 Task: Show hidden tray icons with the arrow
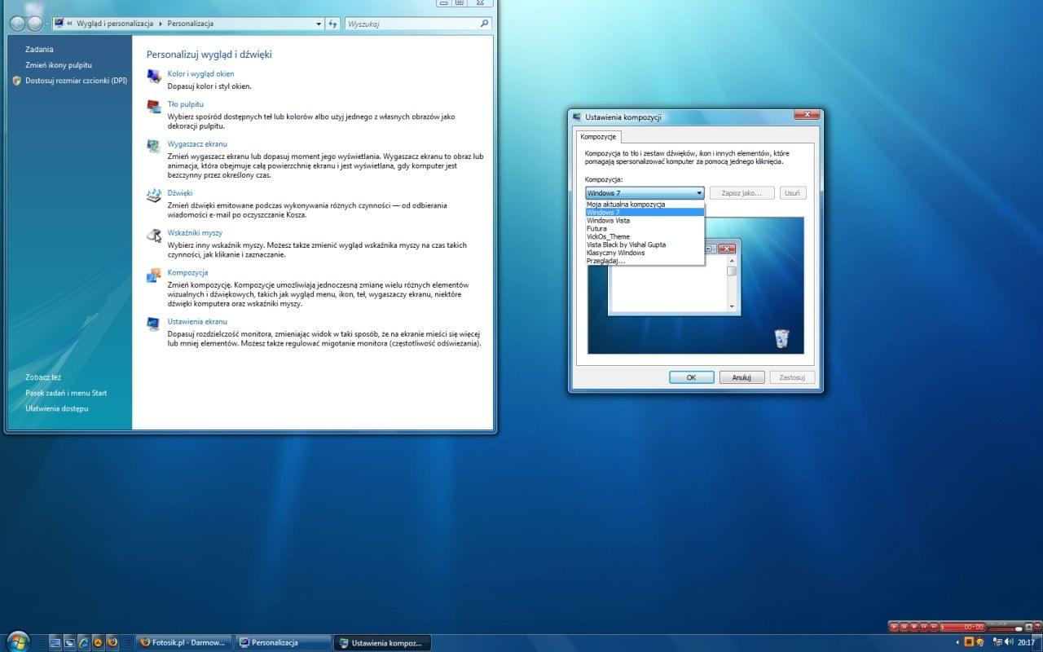[x=957, y=642]
